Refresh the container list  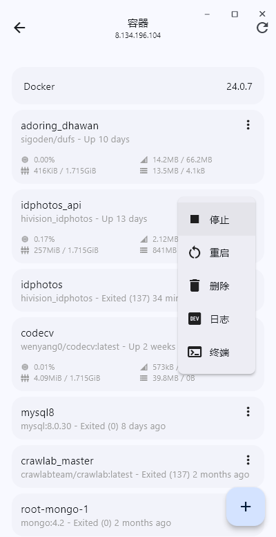click(x=262, y=28)
